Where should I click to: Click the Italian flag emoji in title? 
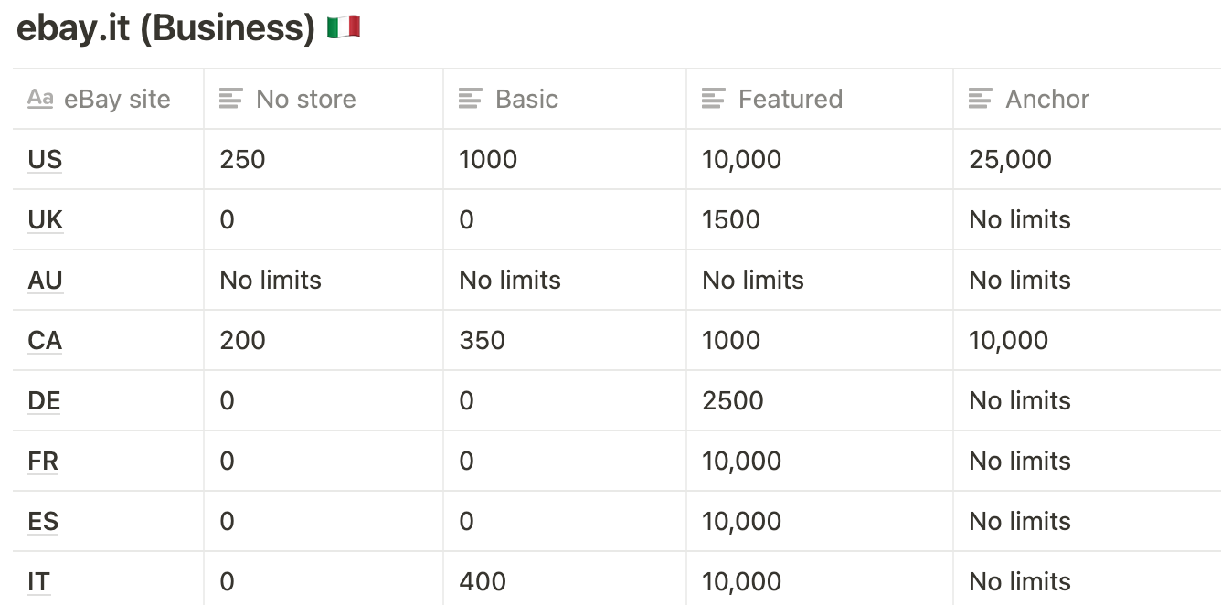click(x=344, y=27)
